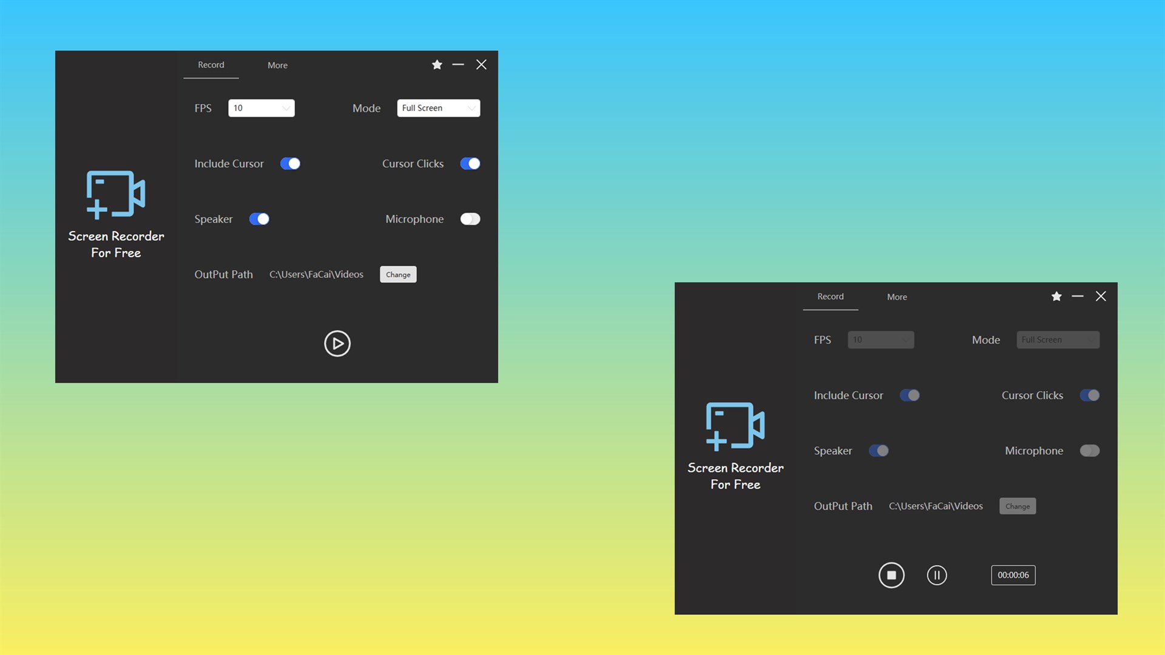The height and width of the screenshot is (655, 1165).
Task: Click the Screen Recorder logo in the left window
Action: [116, 194]
